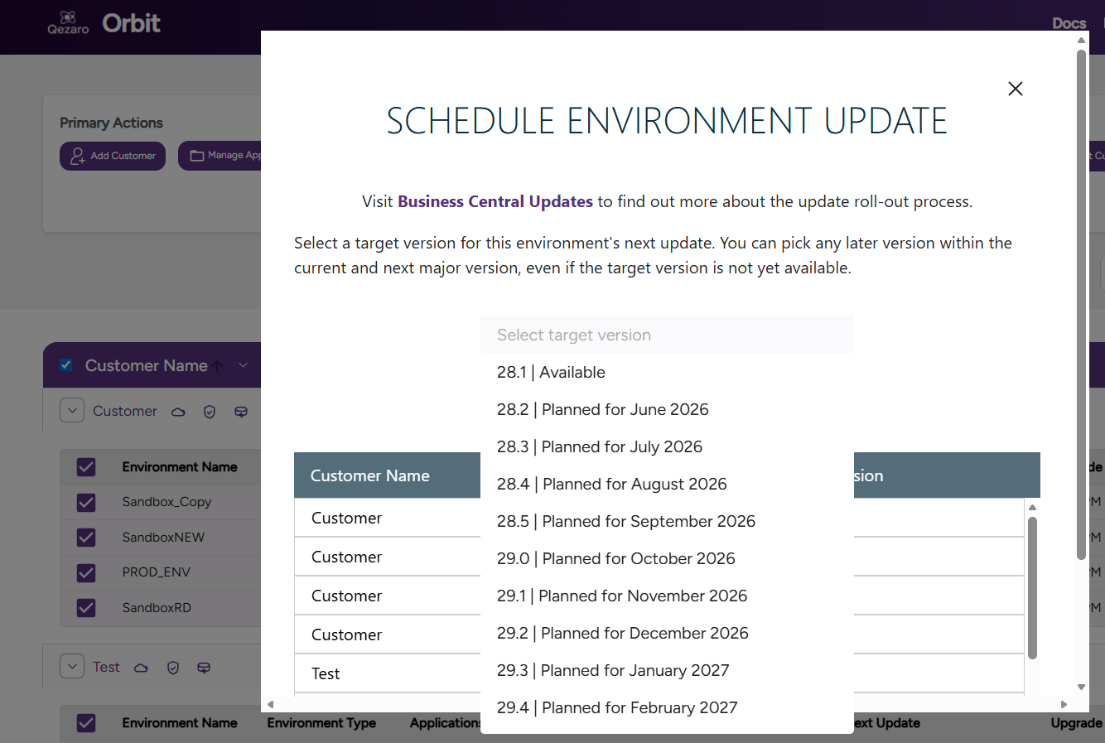Click the shield icon beside Test
This screenshot has height=743, width=1105.
pos(173,668)
